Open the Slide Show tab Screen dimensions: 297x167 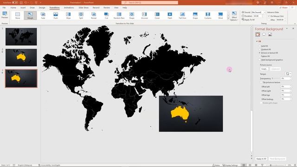click(x=84, y=7)
